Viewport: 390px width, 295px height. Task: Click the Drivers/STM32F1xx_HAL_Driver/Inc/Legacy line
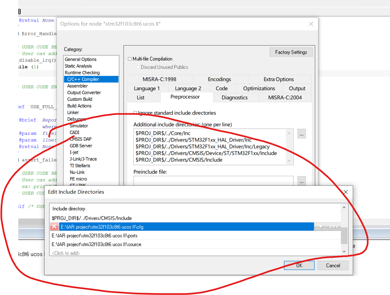(202, 147)
